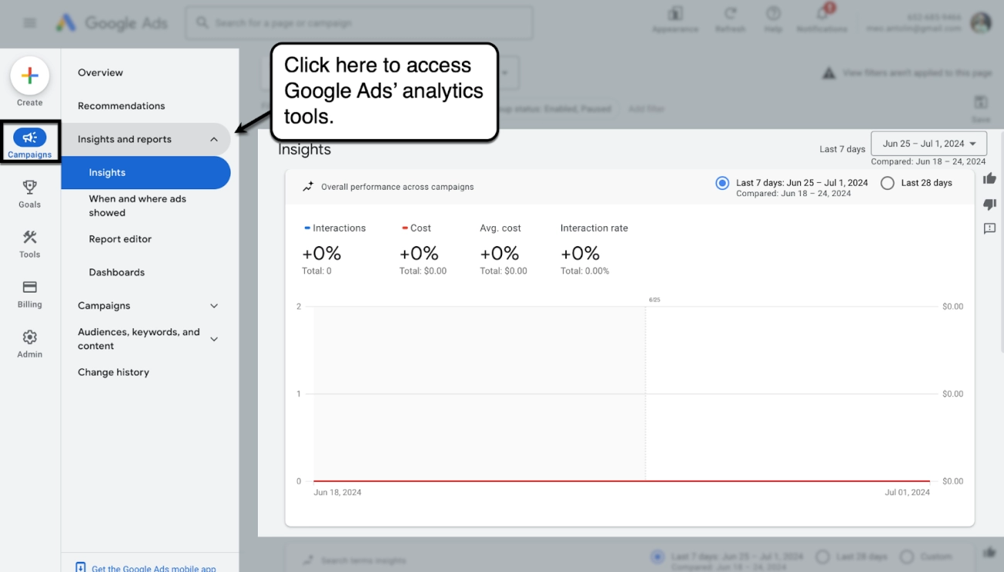Viewport: 1004px width, 572px height.
Task: Open the Create menu with the plus icon
Action: pyautogui.click(x=29, y=76)
